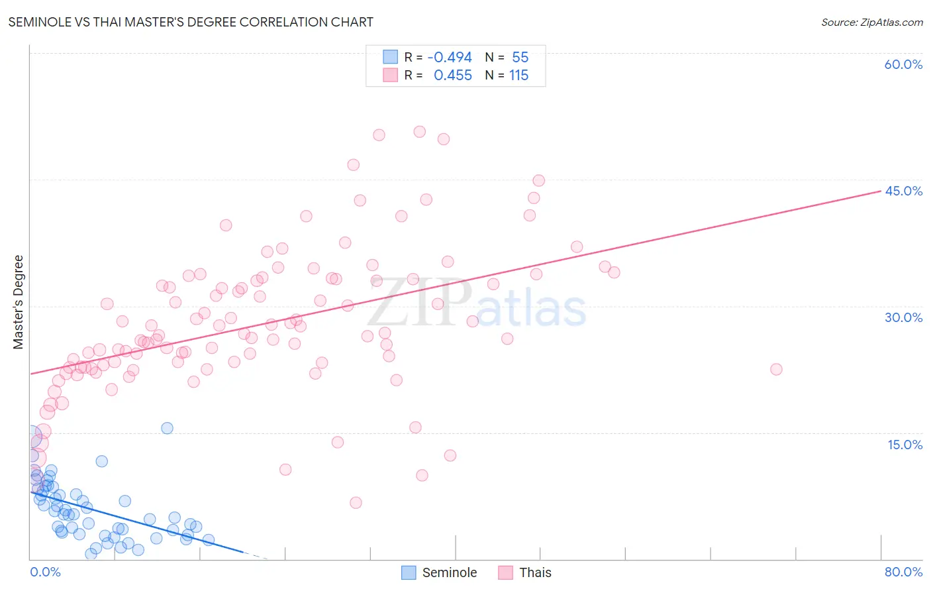Click the pink swatch beside R = 0.455

point(391,75)
